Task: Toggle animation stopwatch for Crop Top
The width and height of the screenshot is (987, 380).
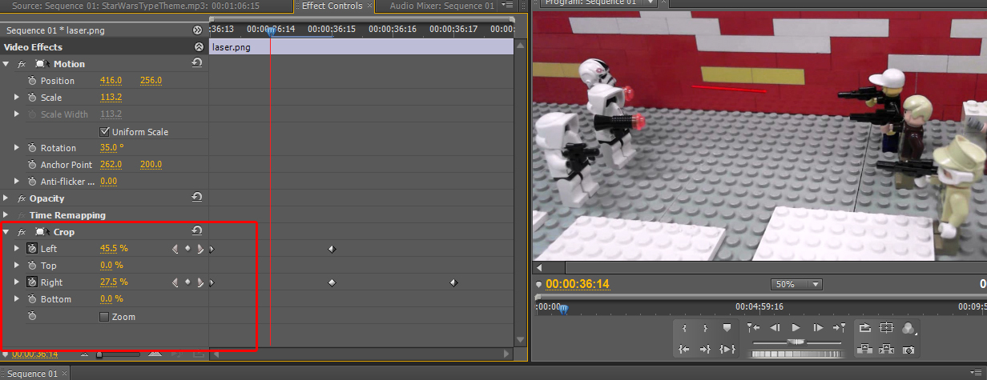Action: coord(32,266)
